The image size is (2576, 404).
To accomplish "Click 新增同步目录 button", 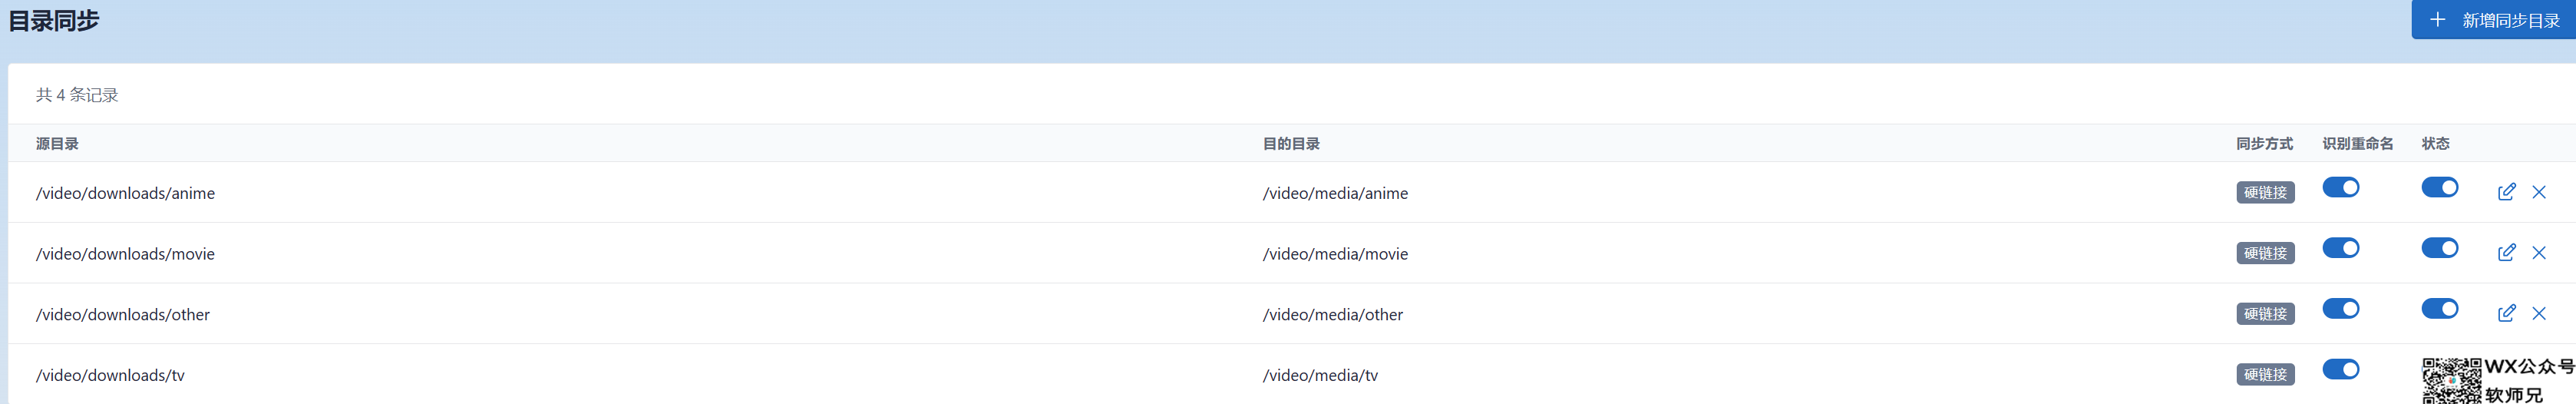I will [x=2493, y=20].
